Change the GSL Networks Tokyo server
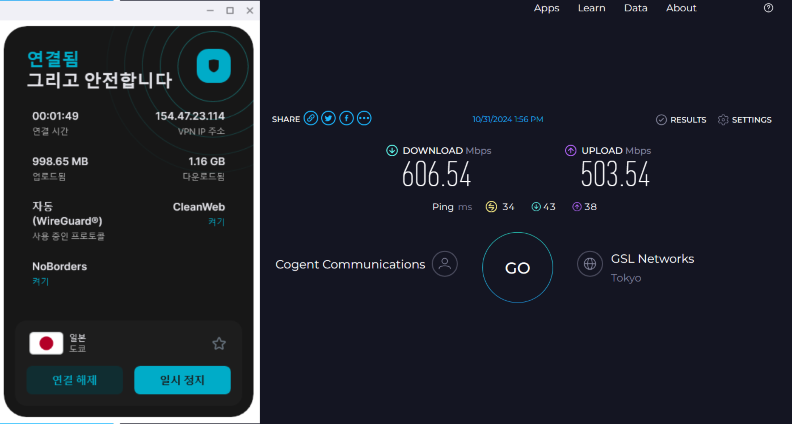Screen dimensions: 792x424 pos(652,259)
